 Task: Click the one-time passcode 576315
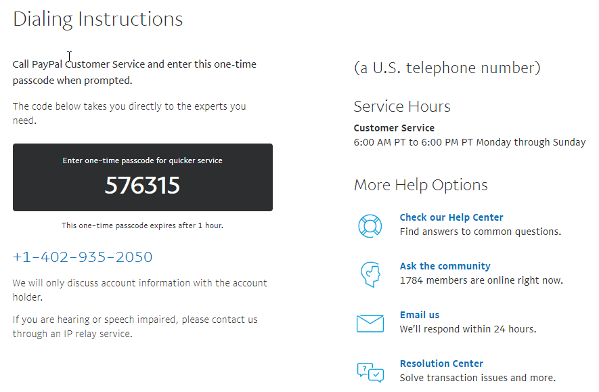click(142, 185)
